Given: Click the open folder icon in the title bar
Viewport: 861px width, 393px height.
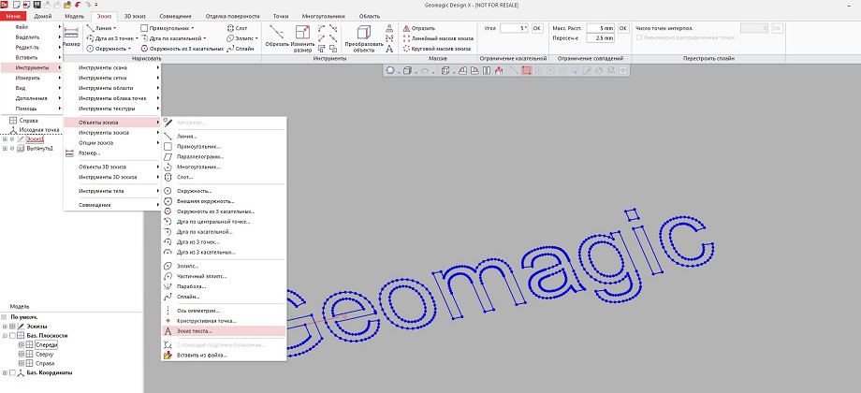Looking at the screenshot, I should point(67,5).
